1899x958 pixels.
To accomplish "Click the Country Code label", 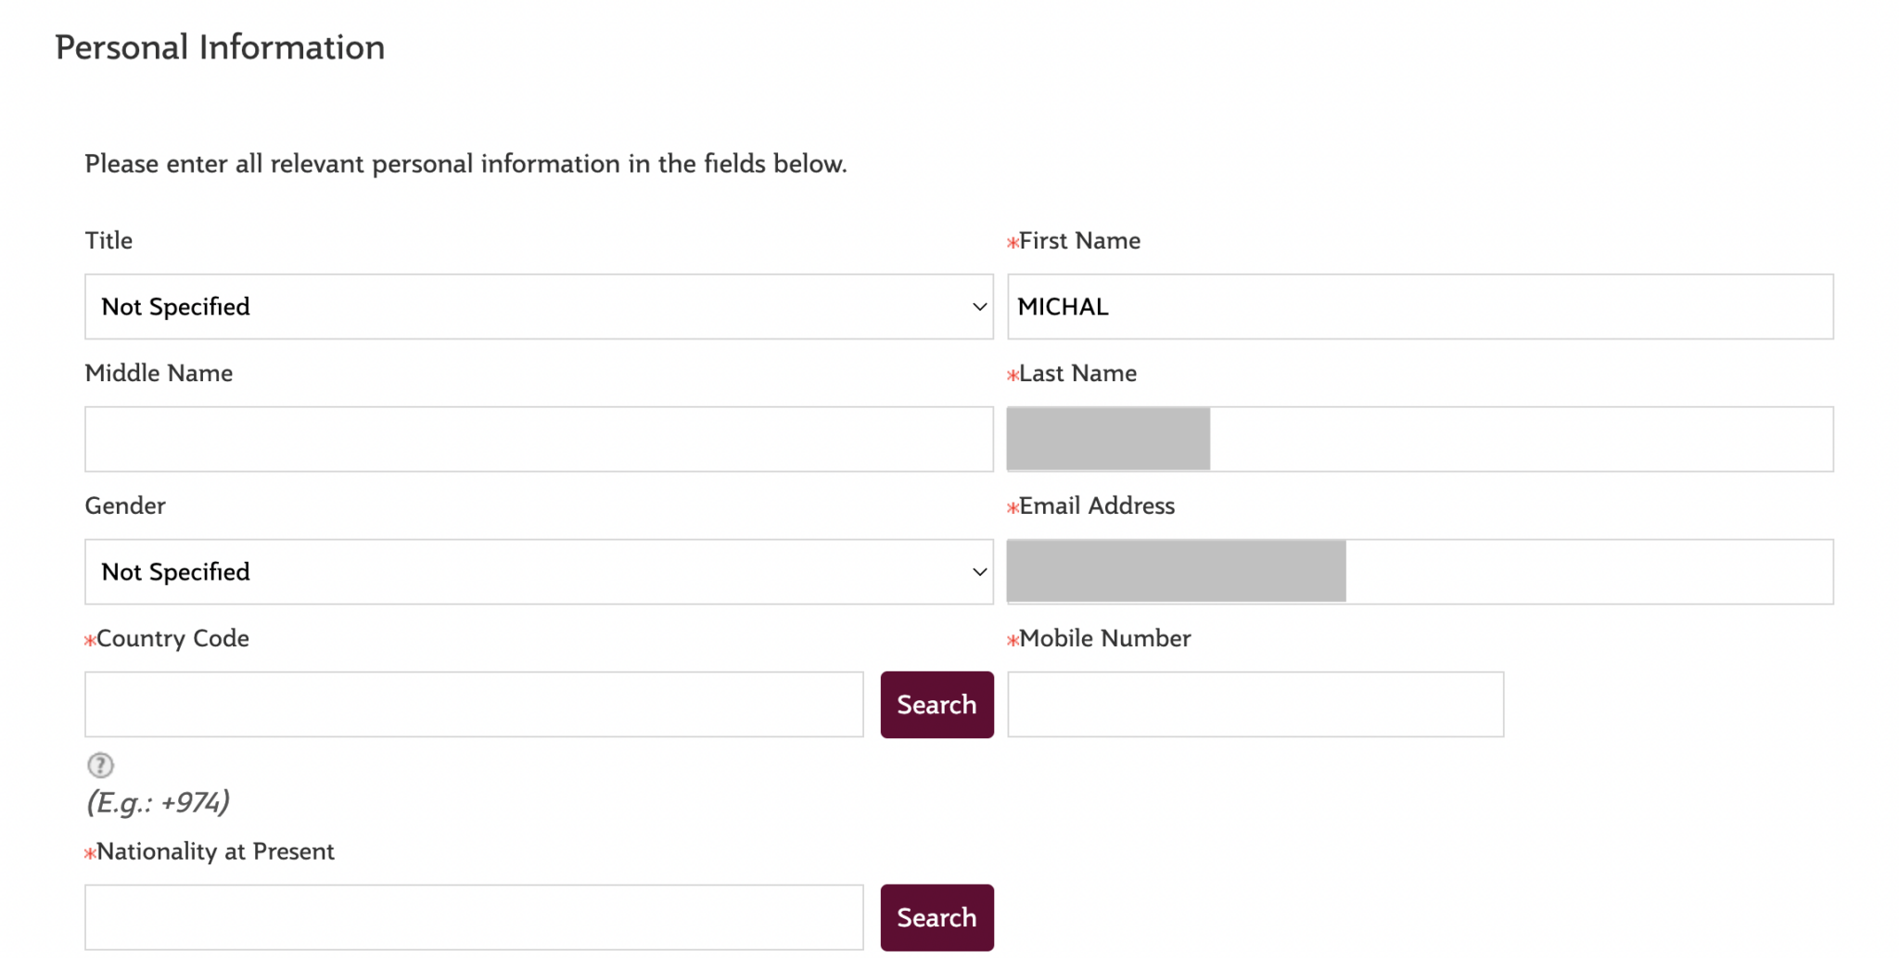I will click(x=172, y=638).
